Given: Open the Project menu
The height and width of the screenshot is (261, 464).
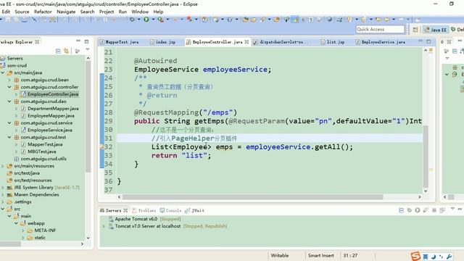Looking at the screenshot, I should pyautogui.click(x=107, y=12).
